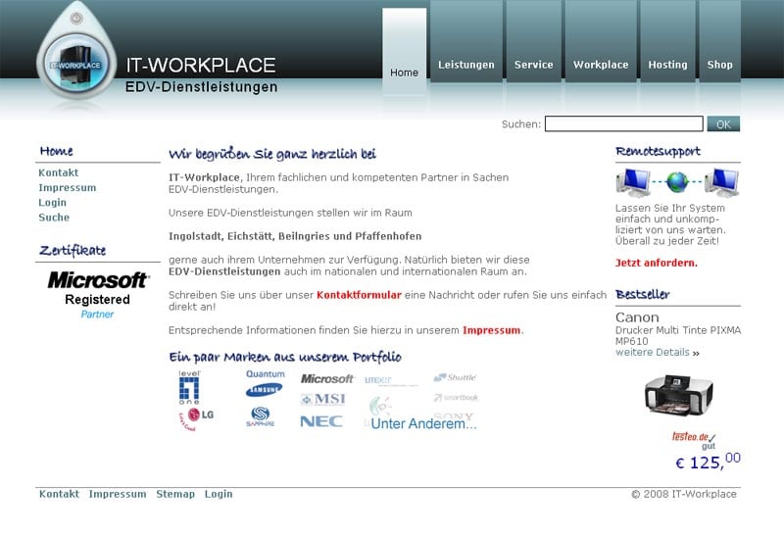Open Impressum in the left sidebar
Screen dimensions: 784x535
[x=68, y=187]
